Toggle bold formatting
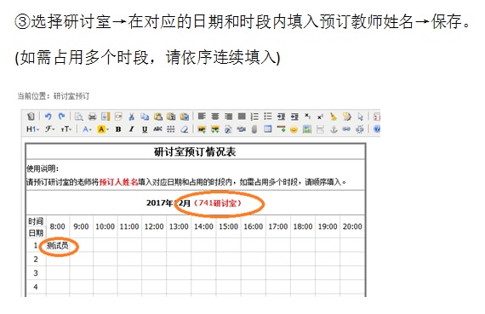Viewport: 485px width, 314px height. [x=118, y=129]
